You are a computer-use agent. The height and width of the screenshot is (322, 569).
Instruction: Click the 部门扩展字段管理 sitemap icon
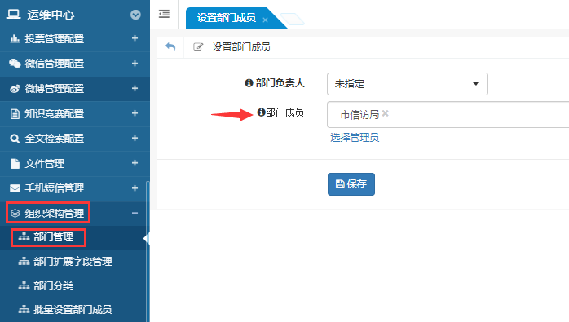click(24, 261)
